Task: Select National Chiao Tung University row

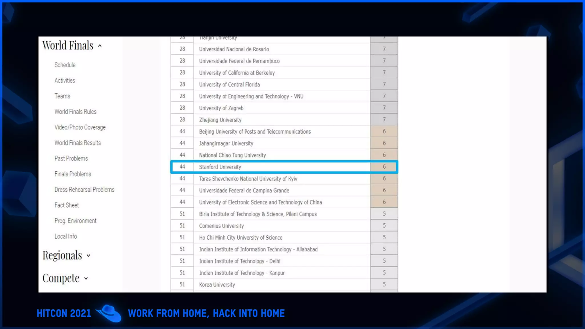Action: [232, 155]
